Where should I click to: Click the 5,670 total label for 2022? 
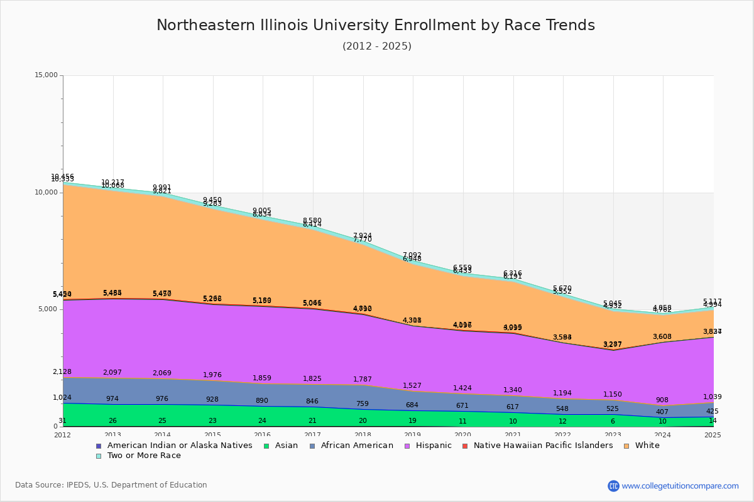(562, 289)
